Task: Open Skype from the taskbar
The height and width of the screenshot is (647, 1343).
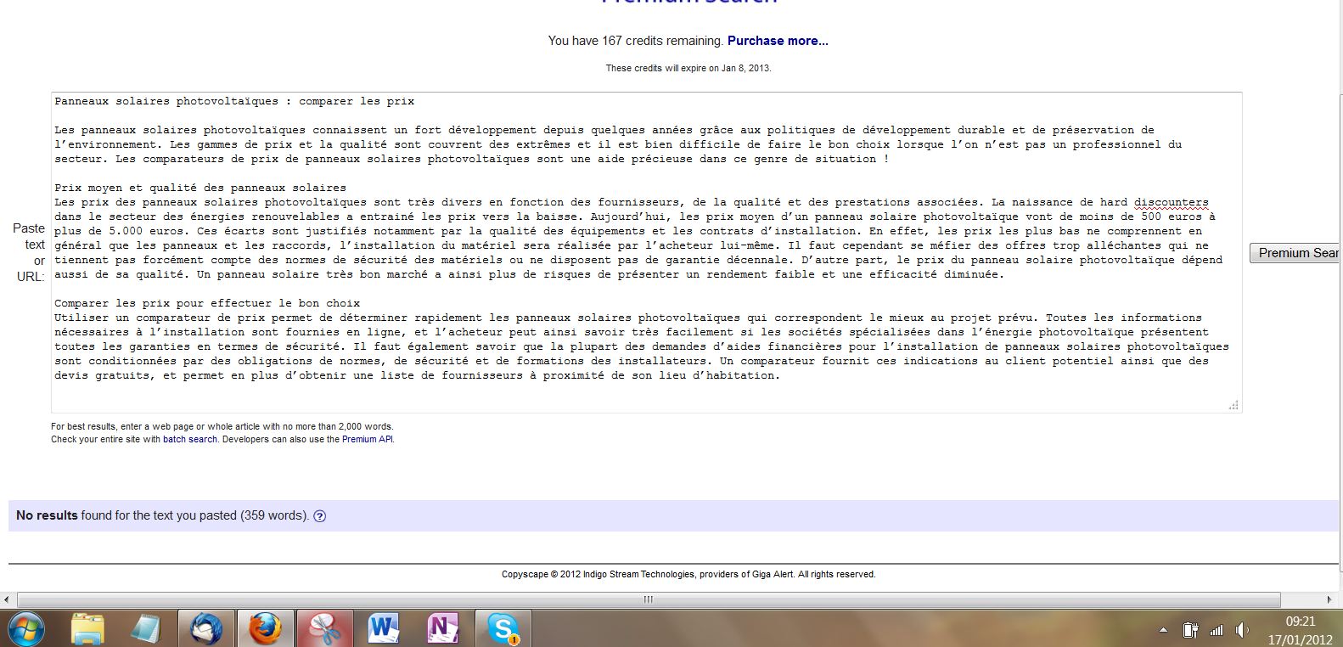Action: tap(503, 629)
